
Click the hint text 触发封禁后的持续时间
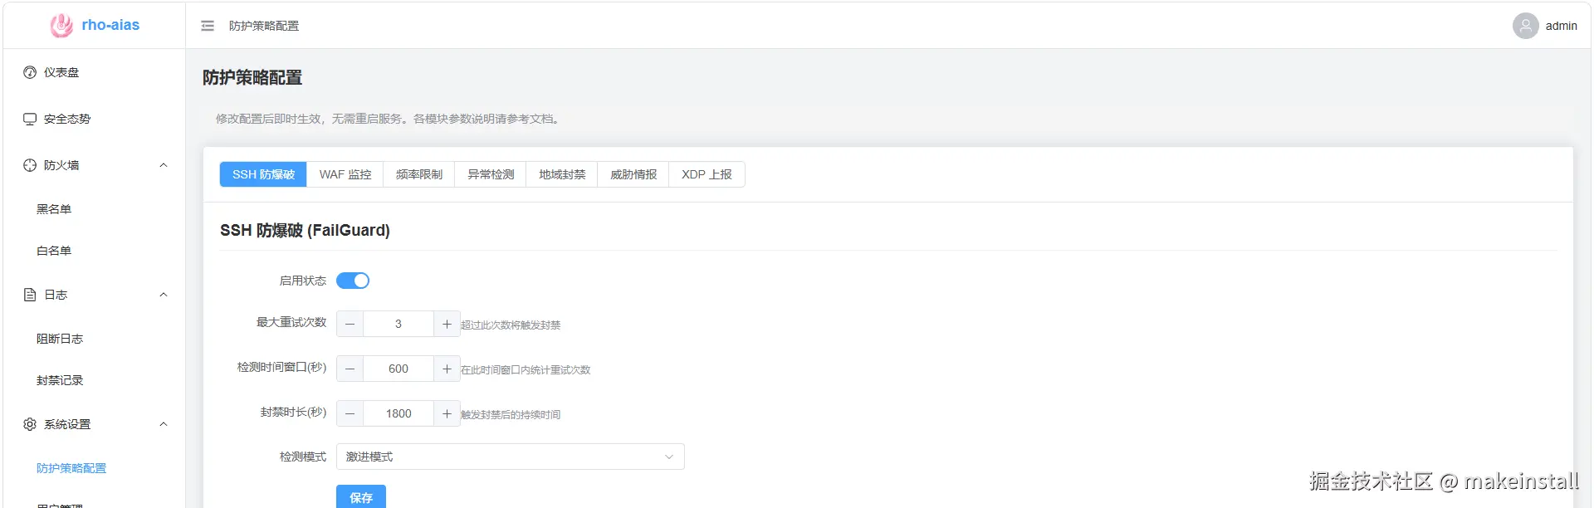point(511,414)
